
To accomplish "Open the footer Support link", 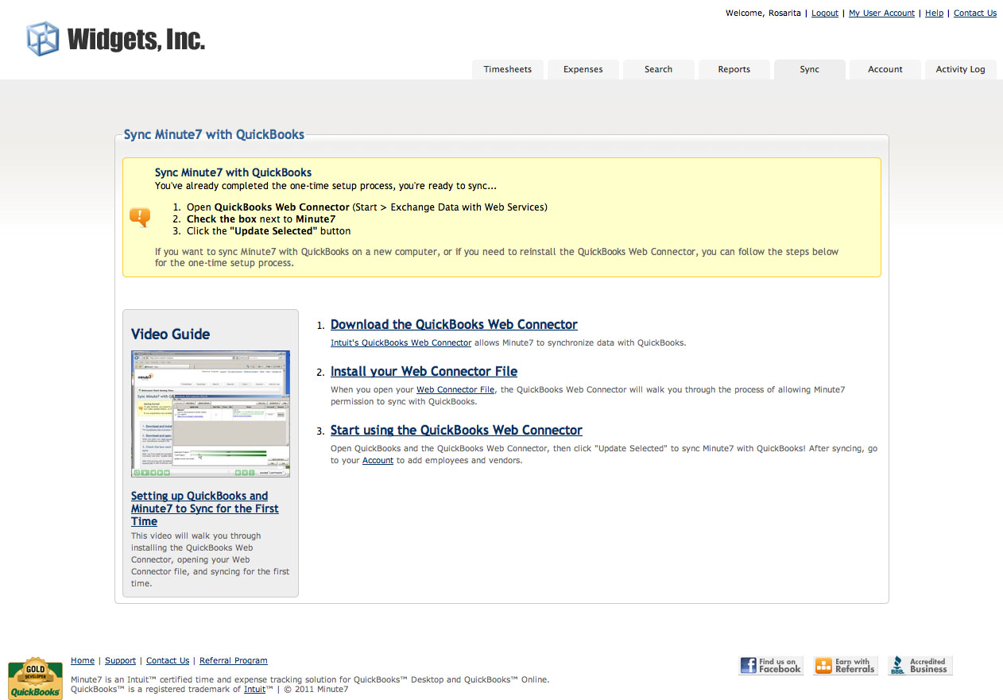I will point(120,661).
